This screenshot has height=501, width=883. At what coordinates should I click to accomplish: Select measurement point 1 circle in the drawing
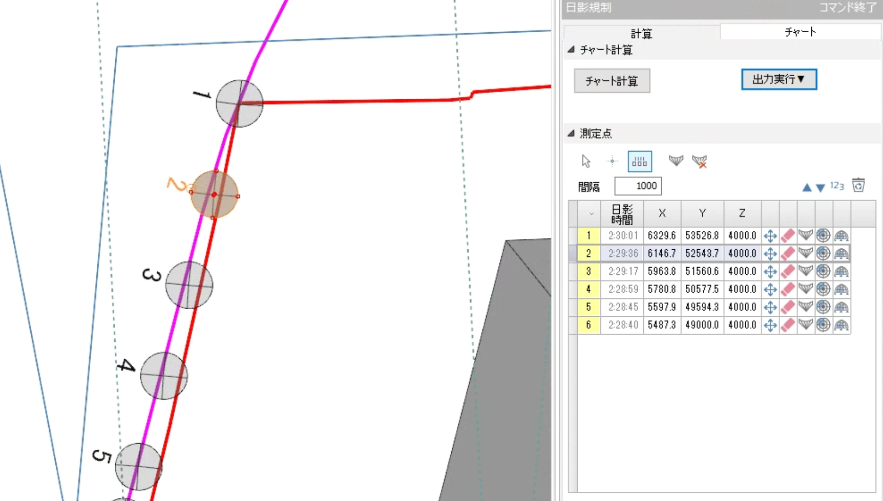tap(239, 103)
